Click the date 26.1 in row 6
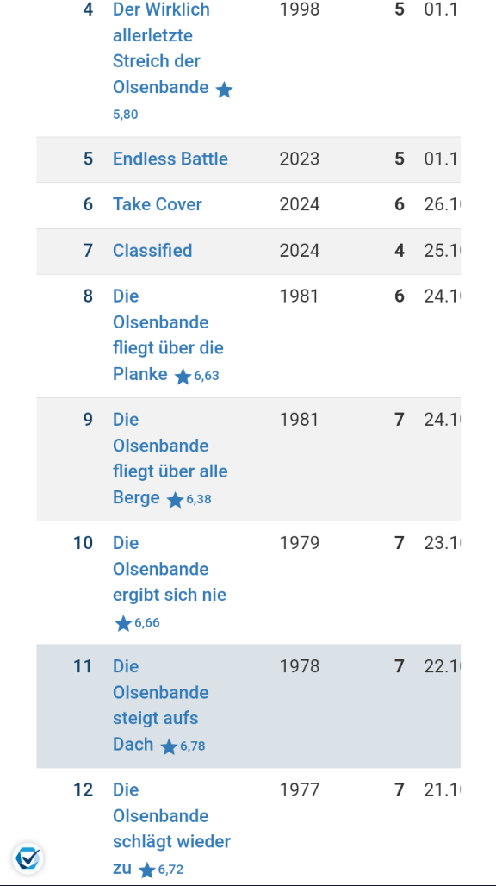This screenshot has width=496, height=886. click(442, 204)
